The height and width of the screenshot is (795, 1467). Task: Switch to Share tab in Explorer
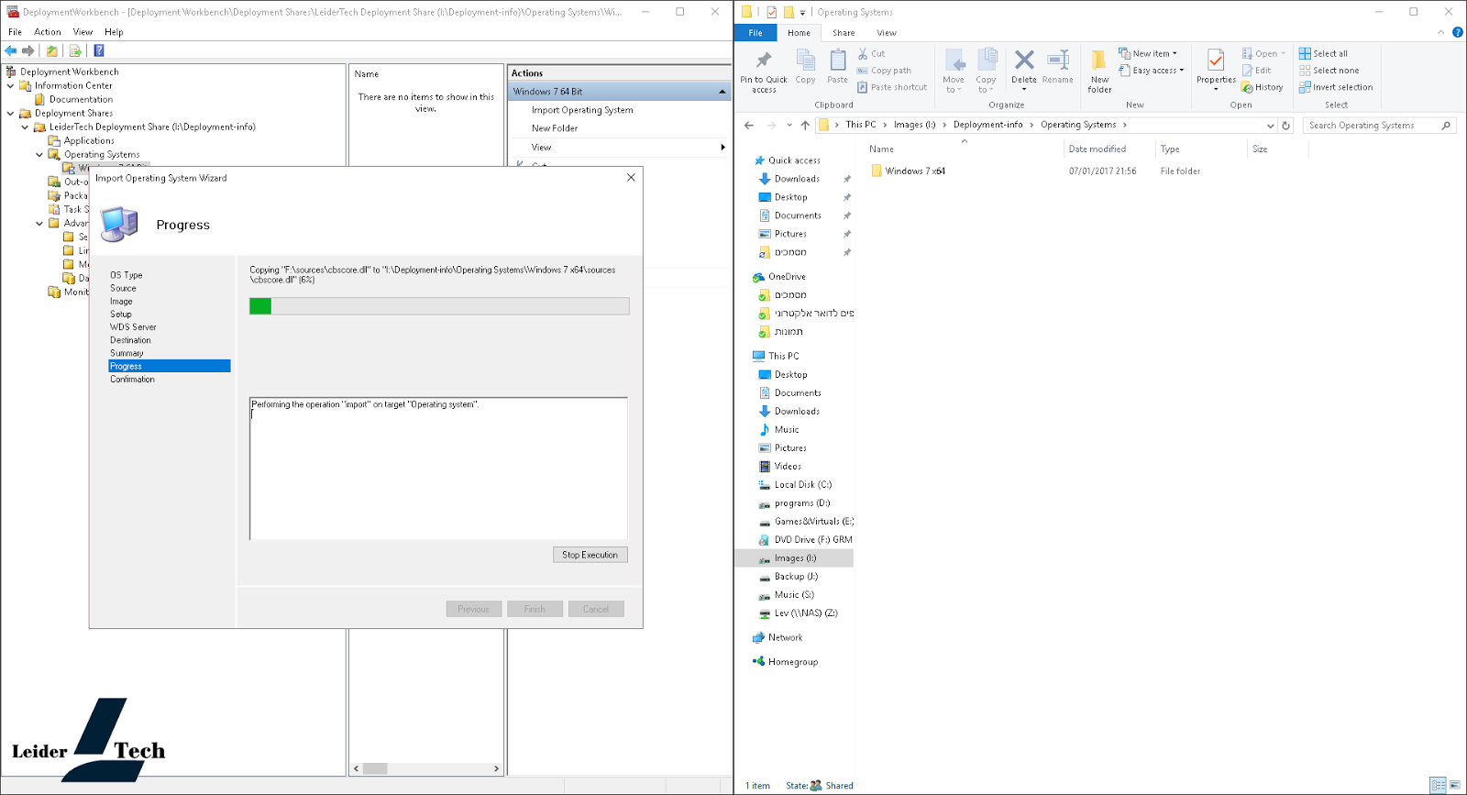tap(844, 33)
